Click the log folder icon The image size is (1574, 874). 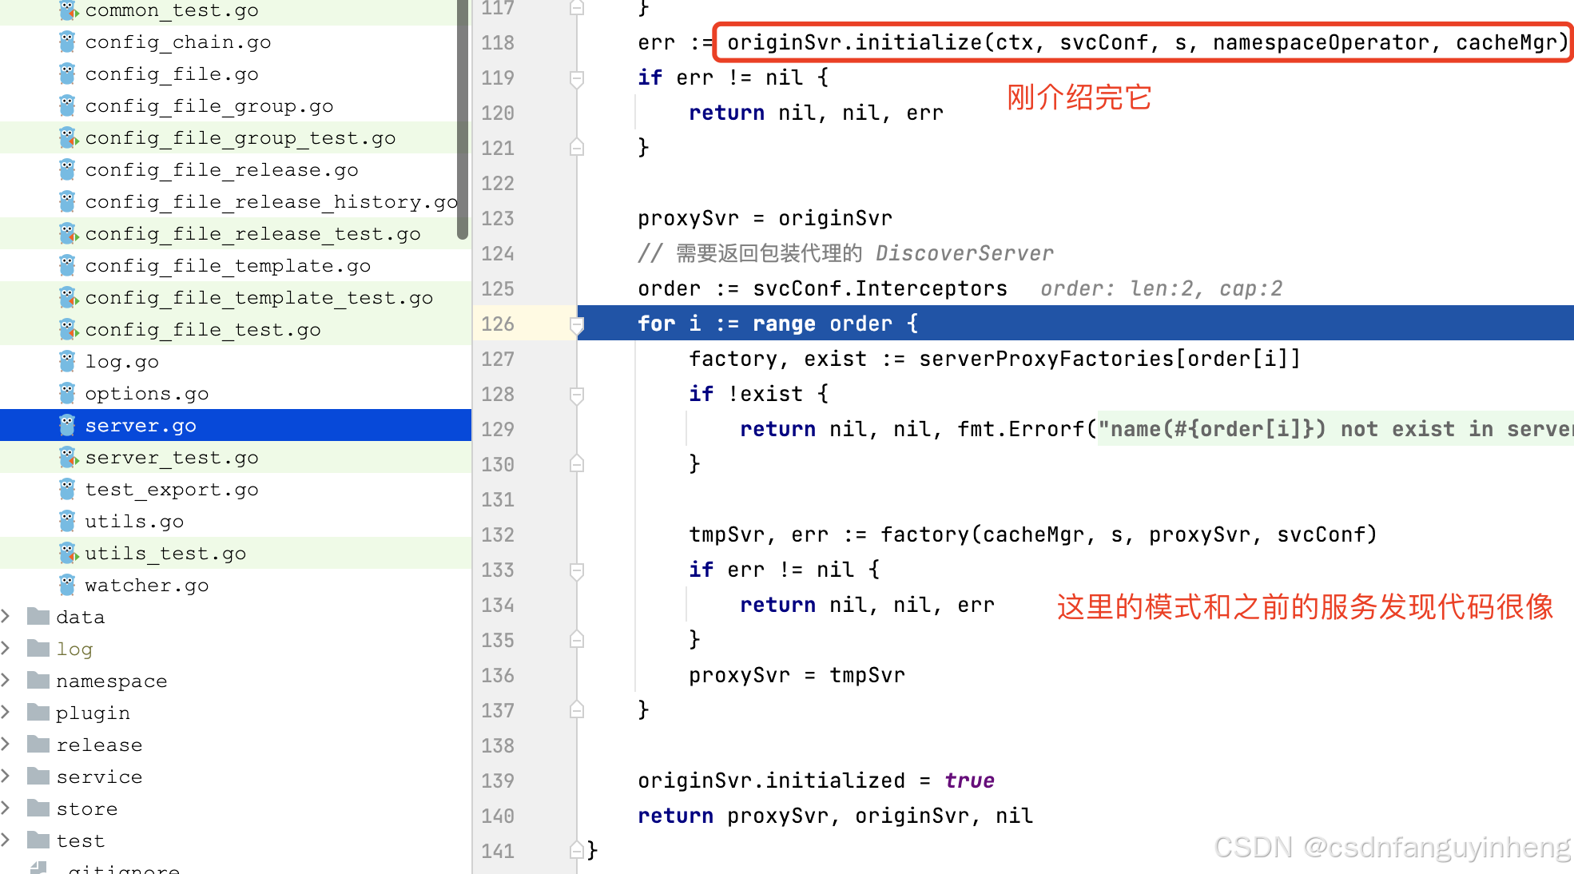point(38,648)
